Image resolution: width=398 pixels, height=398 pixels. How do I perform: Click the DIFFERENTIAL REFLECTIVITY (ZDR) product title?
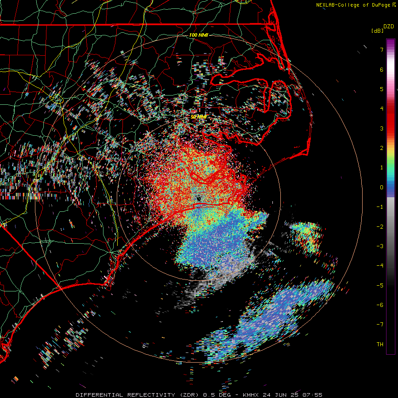[138, 395]
